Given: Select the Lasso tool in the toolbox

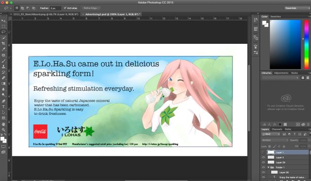Looking at the screenshot, I should 3,32.
